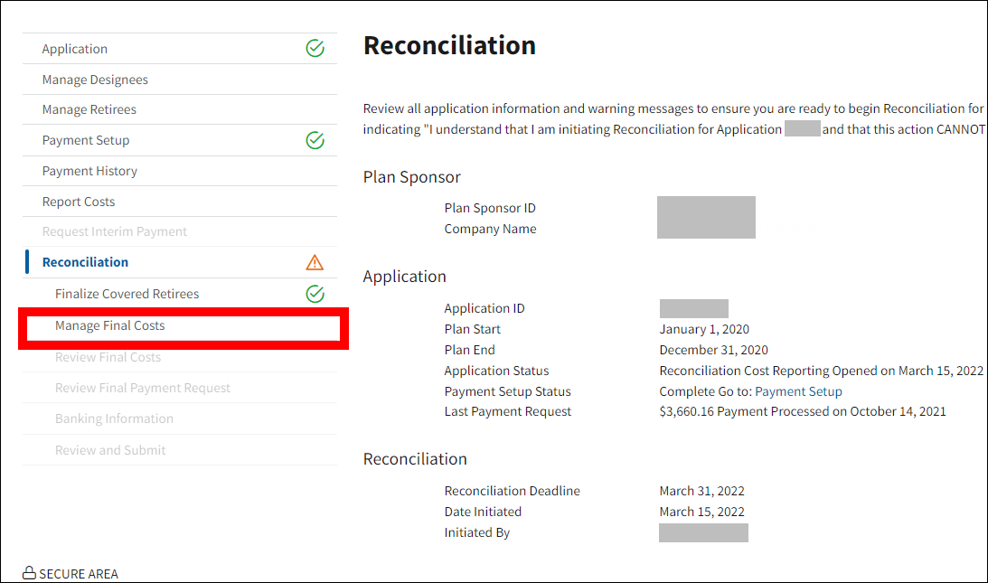
Task: Click the orange warning icon beside Reconciliation
Action: [315, 262]
